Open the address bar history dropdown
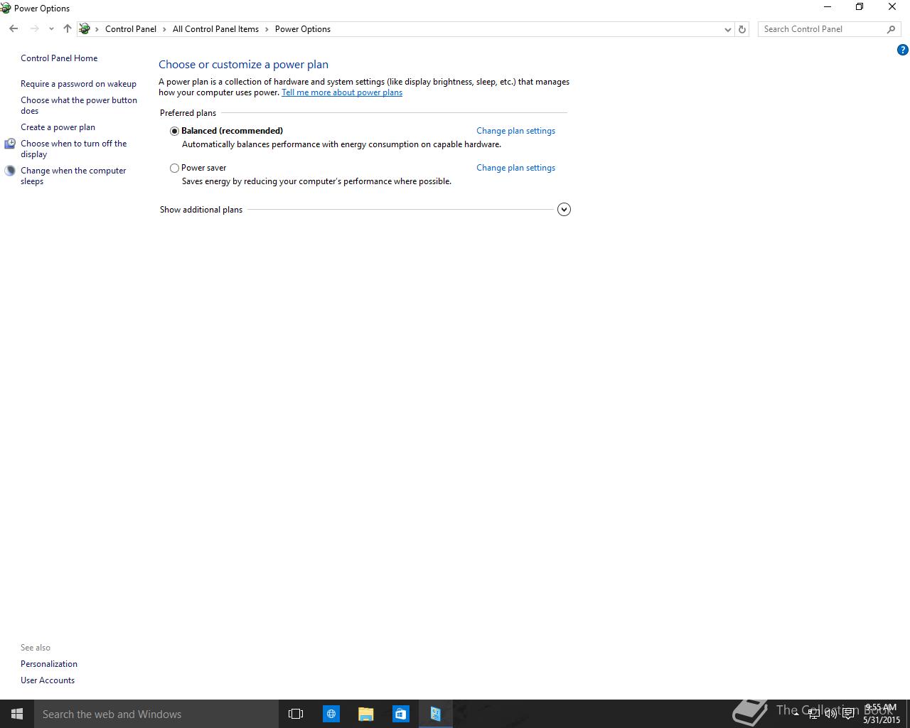The height and width of the screenshot is (728, 910). 727,29
